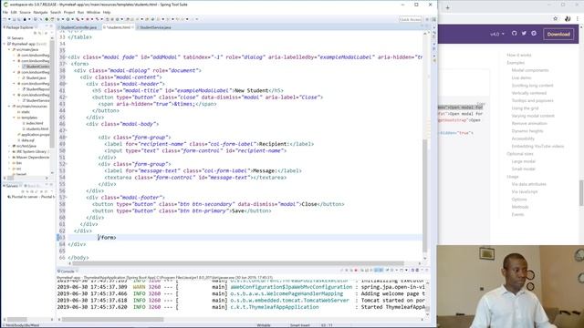Collapse the src/main/resources folder

[9, 107]
